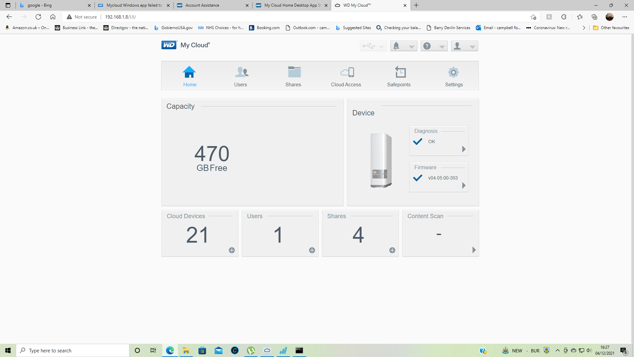Open the Booking.com favorites link
Viewport: 634px width, 357px height.
click(x=264, y=28)
